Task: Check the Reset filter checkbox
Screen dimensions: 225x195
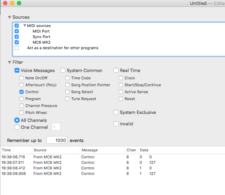Action: [x=121, y=99]
